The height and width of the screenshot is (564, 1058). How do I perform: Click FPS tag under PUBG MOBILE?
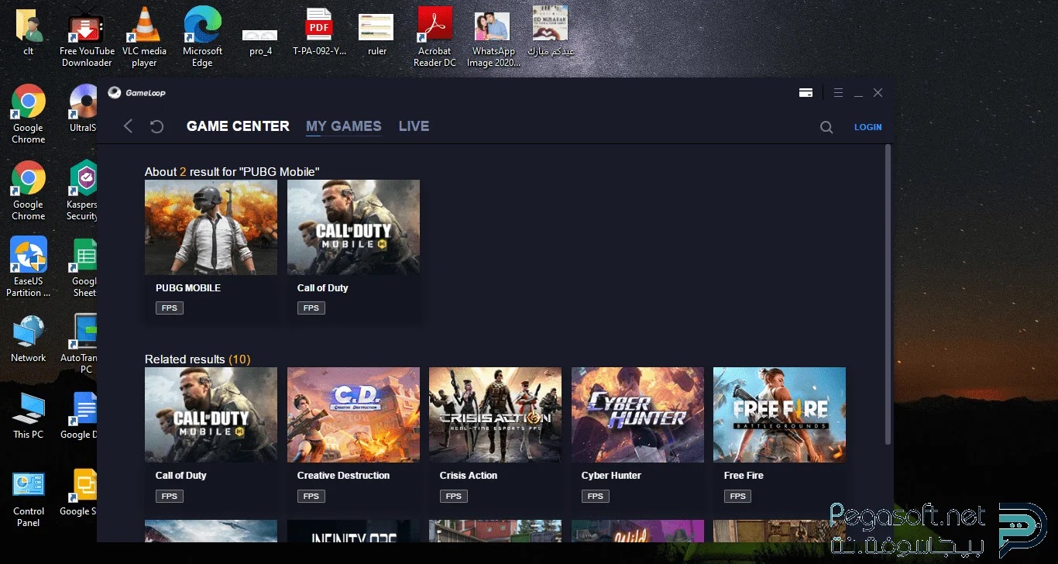[170, 308]
